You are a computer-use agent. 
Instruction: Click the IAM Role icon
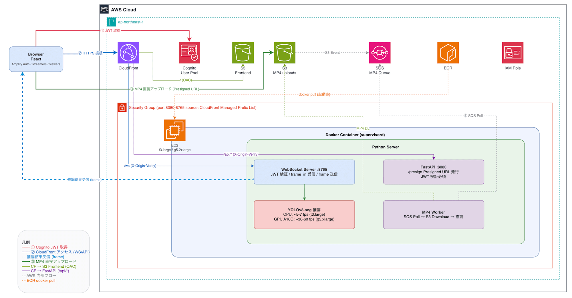click(x=513, y=53)
